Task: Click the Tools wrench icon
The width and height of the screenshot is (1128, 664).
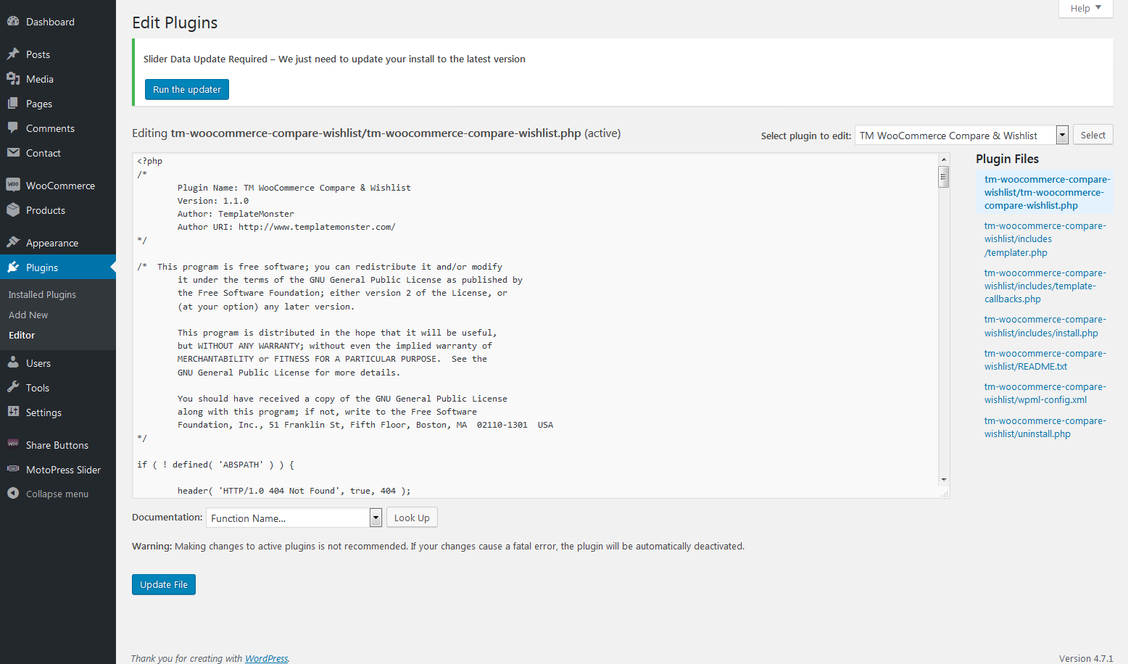Action: coord(13,388)
